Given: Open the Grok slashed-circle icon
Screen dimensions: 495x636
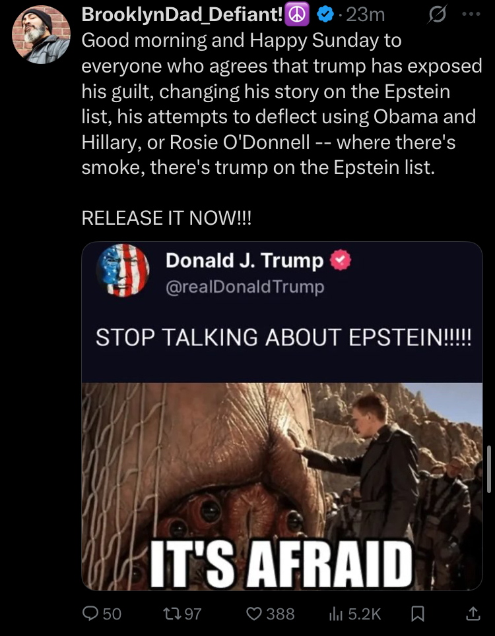Looking at the screenshot, I should coord(438,14).
